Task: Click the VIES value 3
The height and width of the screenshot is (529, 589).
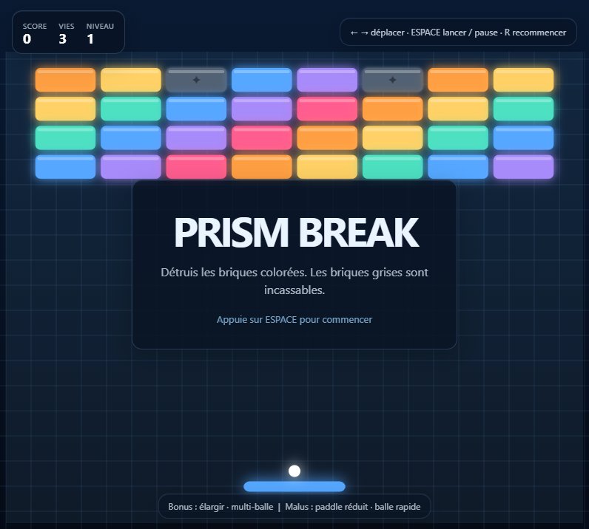Action: click(x=62, y=39)
